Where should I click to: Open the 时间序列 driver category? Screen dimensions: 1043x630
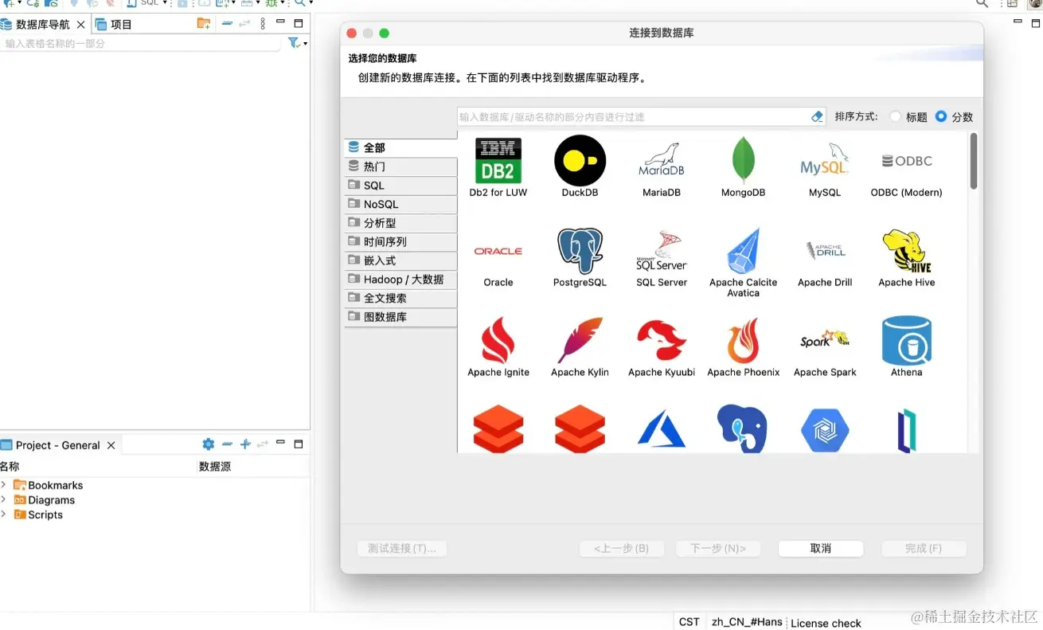[x=400, y=241]
